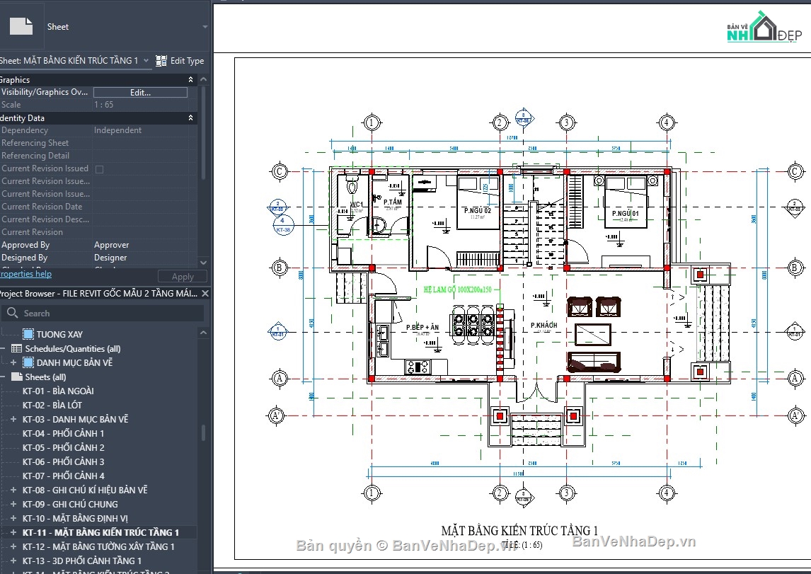Click the Sheet type thumbnail icon
The width and height of the screenshot is (811, 574).
(21, 26)
